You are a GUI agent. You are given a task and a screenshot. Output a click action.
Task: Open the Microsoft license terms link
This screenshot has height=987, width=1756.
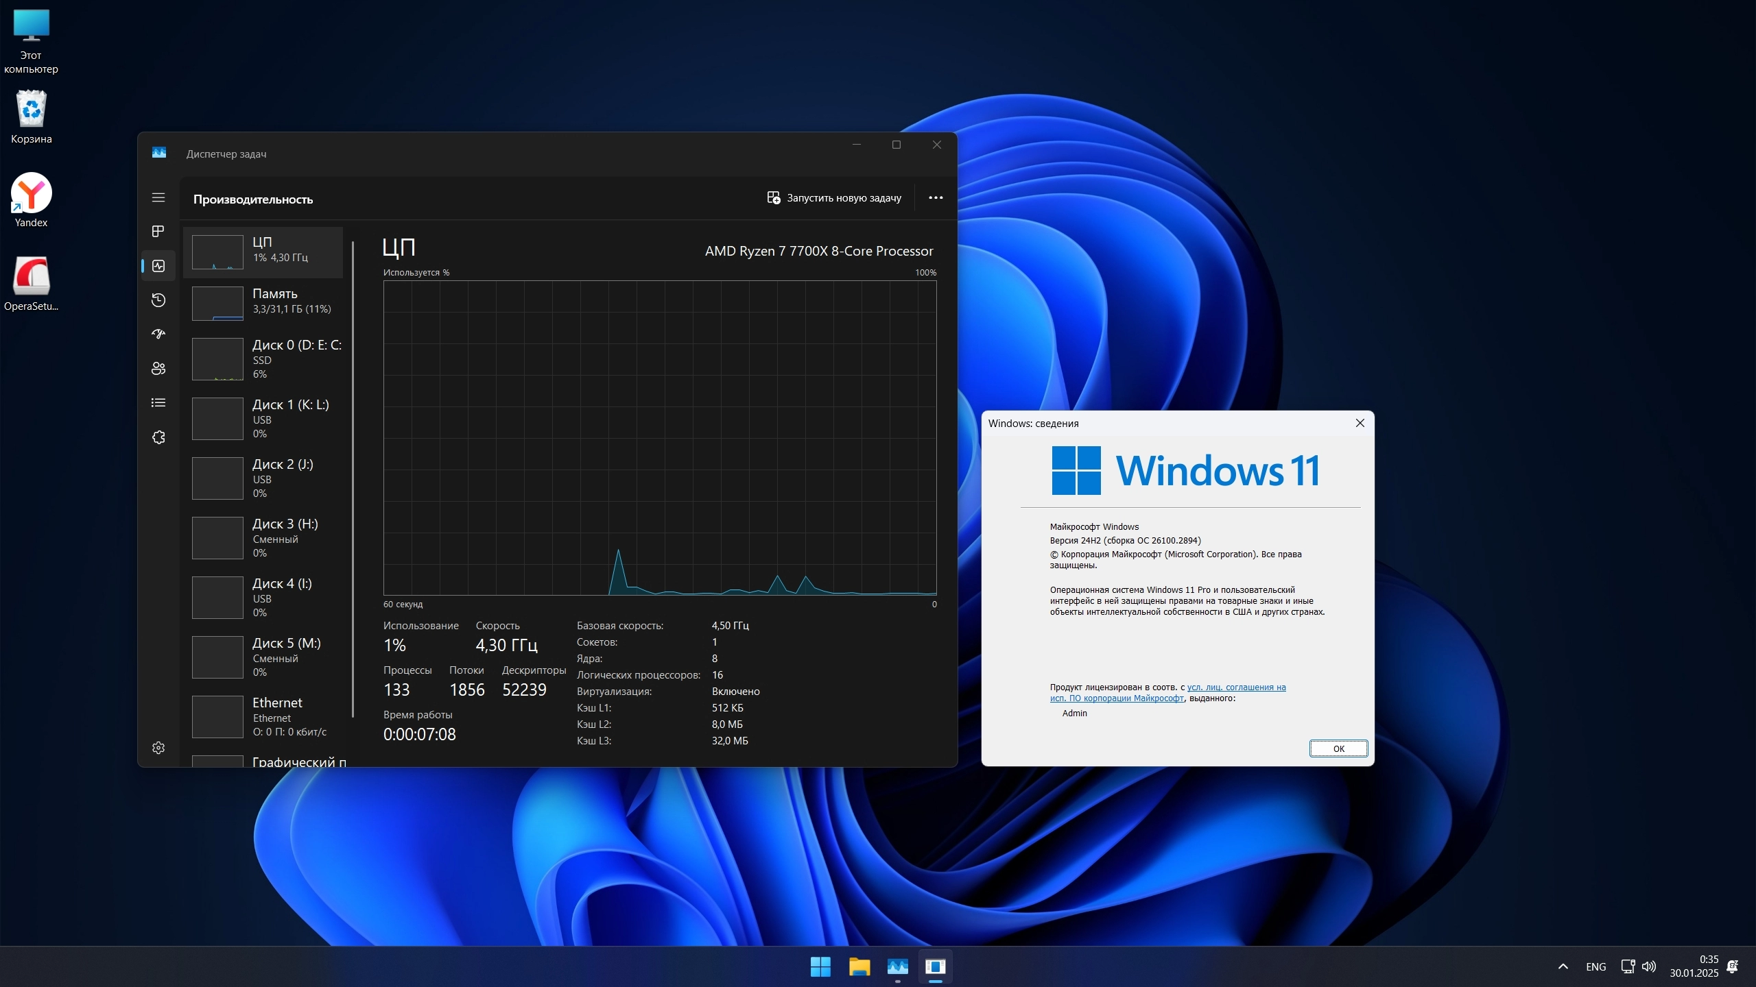tap(1235, 687)
